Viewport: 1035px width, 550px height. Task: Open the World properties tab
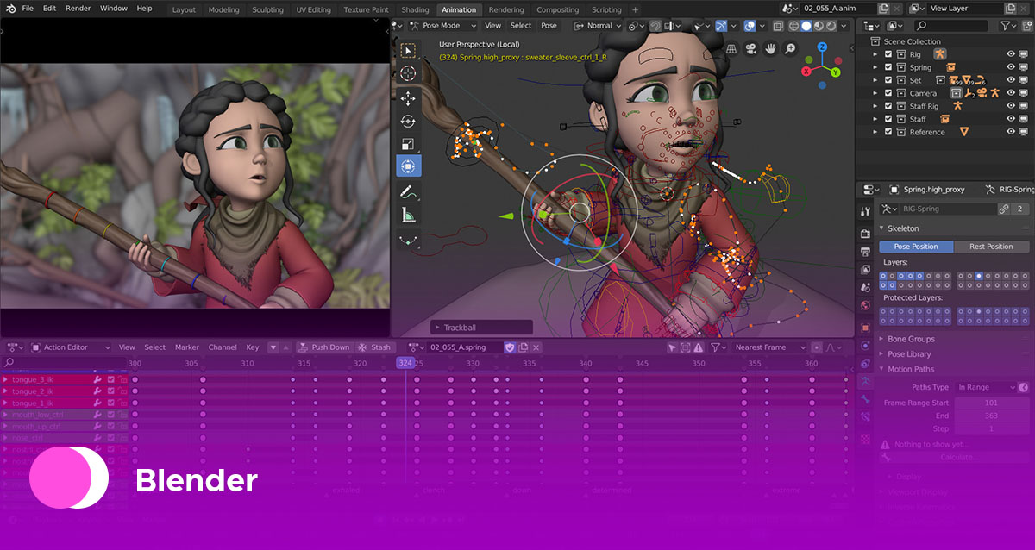(865, 305)
